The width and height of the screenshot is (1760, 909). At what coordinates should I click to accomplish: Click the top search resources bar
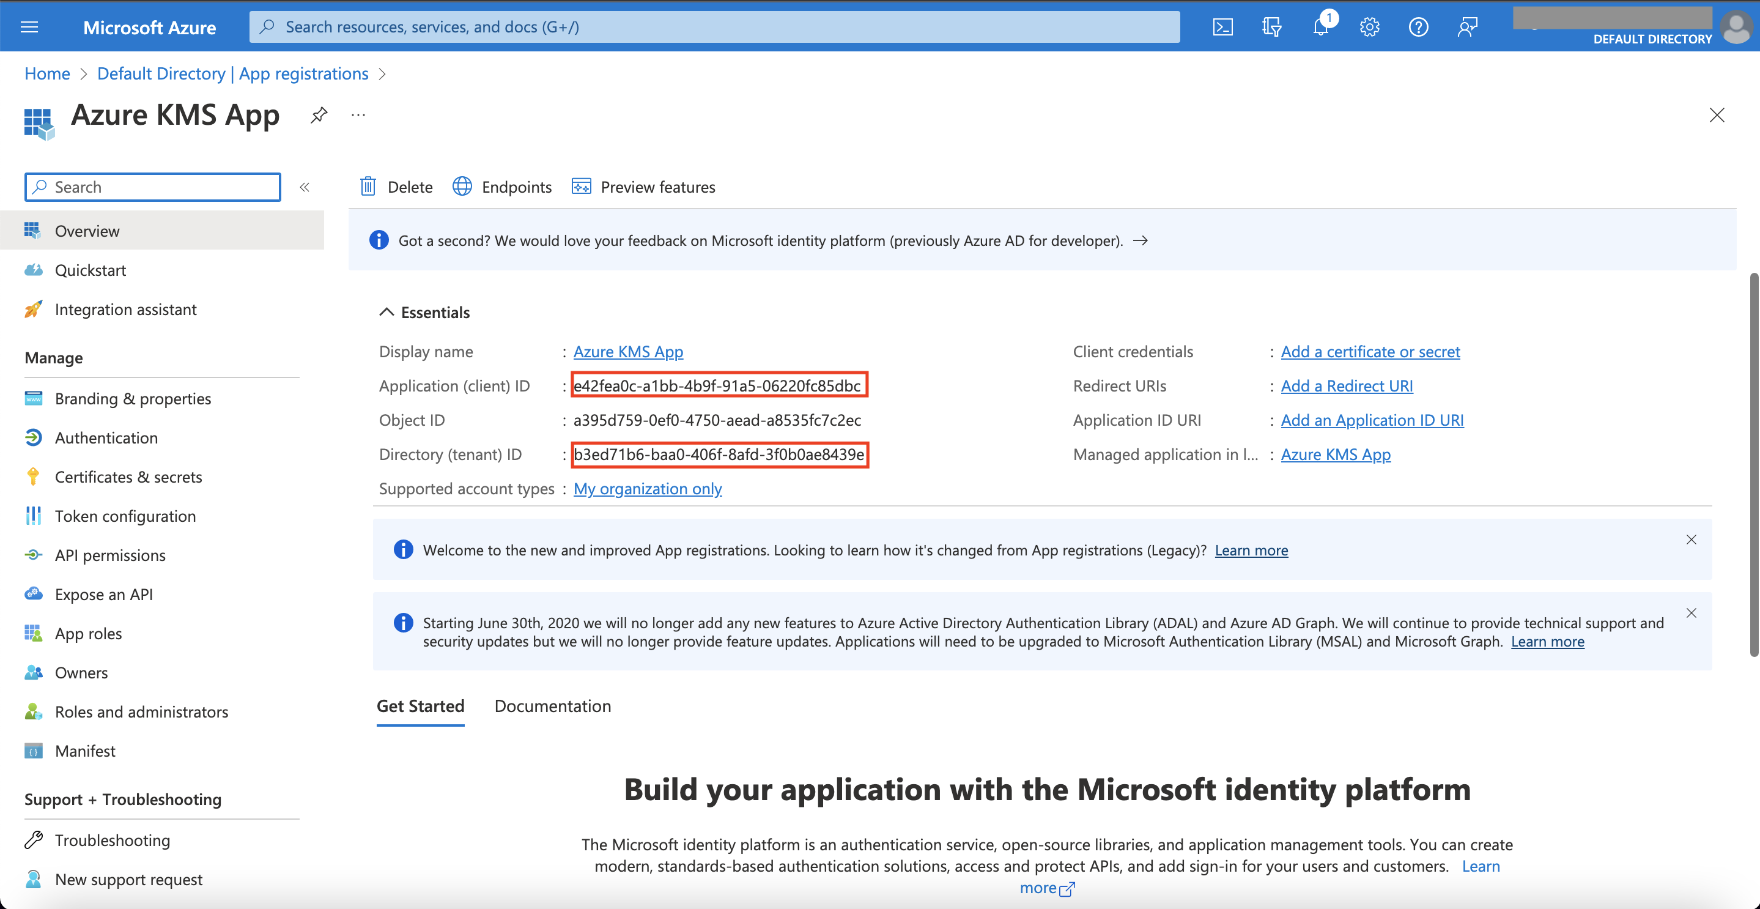[x=714, y=27]
